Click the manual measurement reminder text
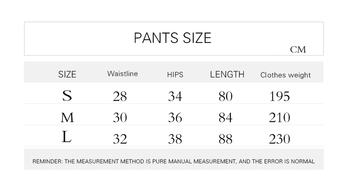 coord(173,162)
